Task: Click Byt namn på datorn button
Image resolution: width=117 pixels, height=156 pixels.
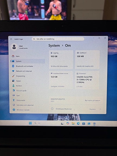Action: coord(92,101)
